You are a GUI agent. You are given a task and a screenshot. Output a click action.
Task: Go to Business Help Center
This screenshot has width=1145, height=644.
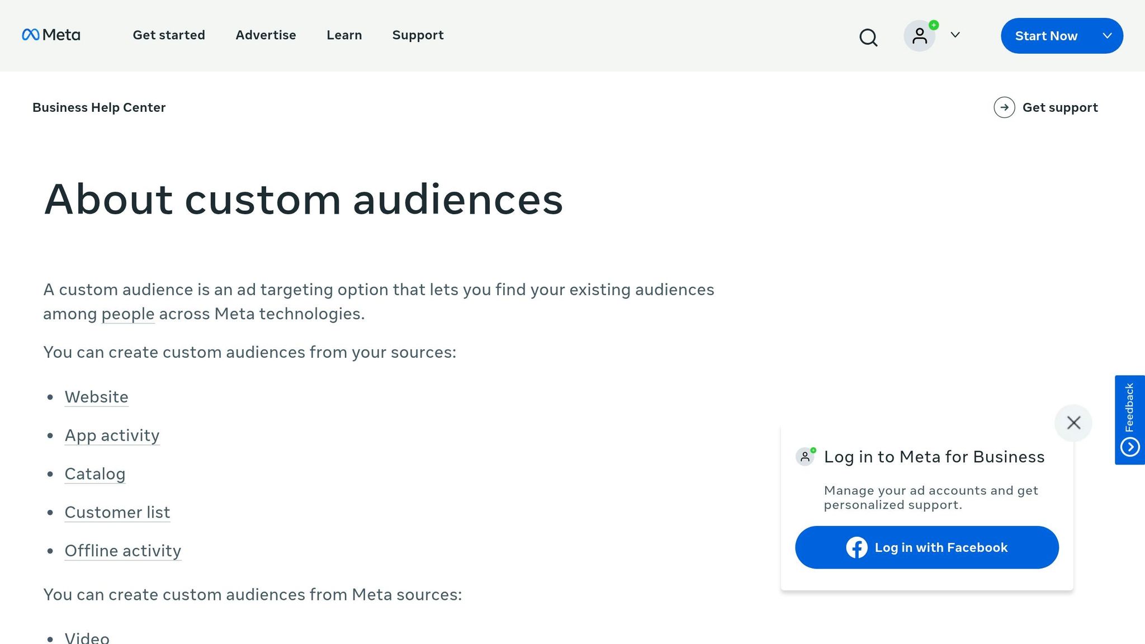click(99, 107)
